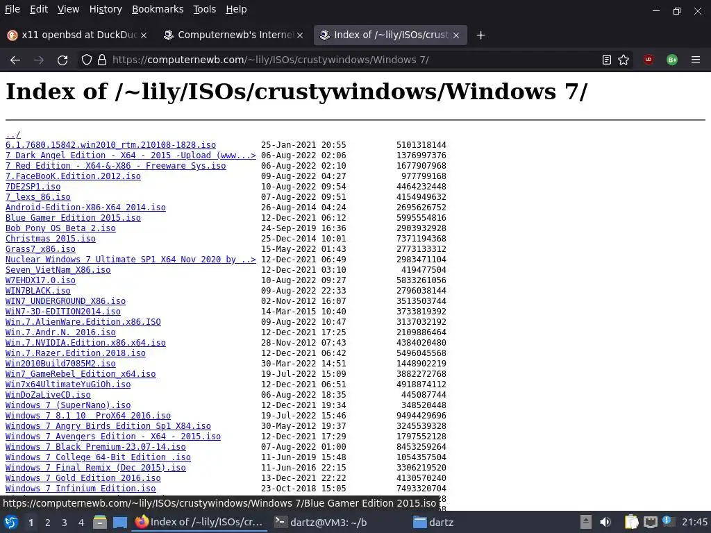Open the tracking protection shield icon
711x533 pixels.
pyautogui.click(x=87, y=60)
